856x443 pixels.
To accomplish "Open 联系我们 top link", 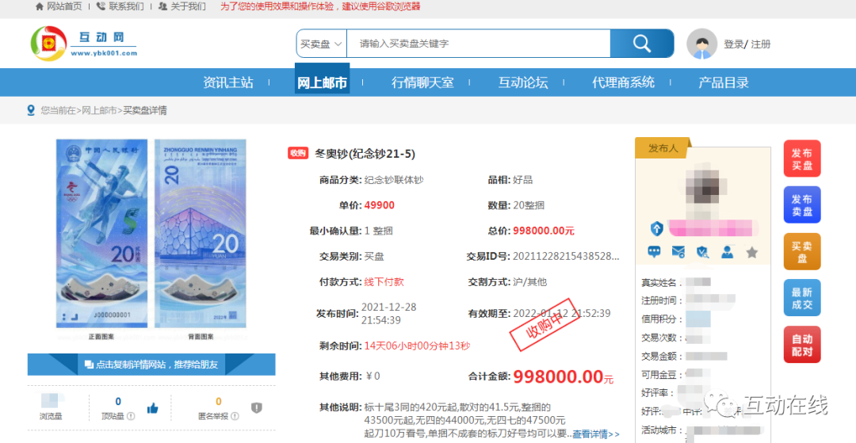I will point(120,6).
